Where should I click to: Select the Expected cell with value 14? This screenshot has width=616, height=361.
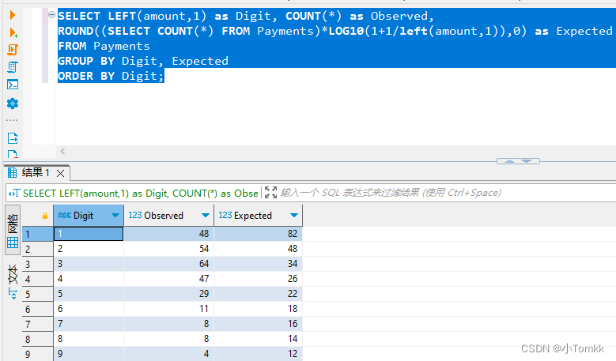click(258, 339)
